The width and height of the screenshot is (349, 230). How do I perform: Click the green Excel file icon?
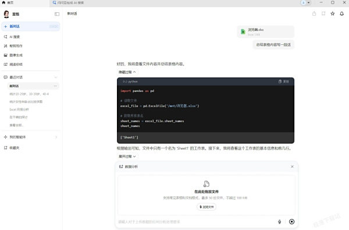tap(243, 31)
